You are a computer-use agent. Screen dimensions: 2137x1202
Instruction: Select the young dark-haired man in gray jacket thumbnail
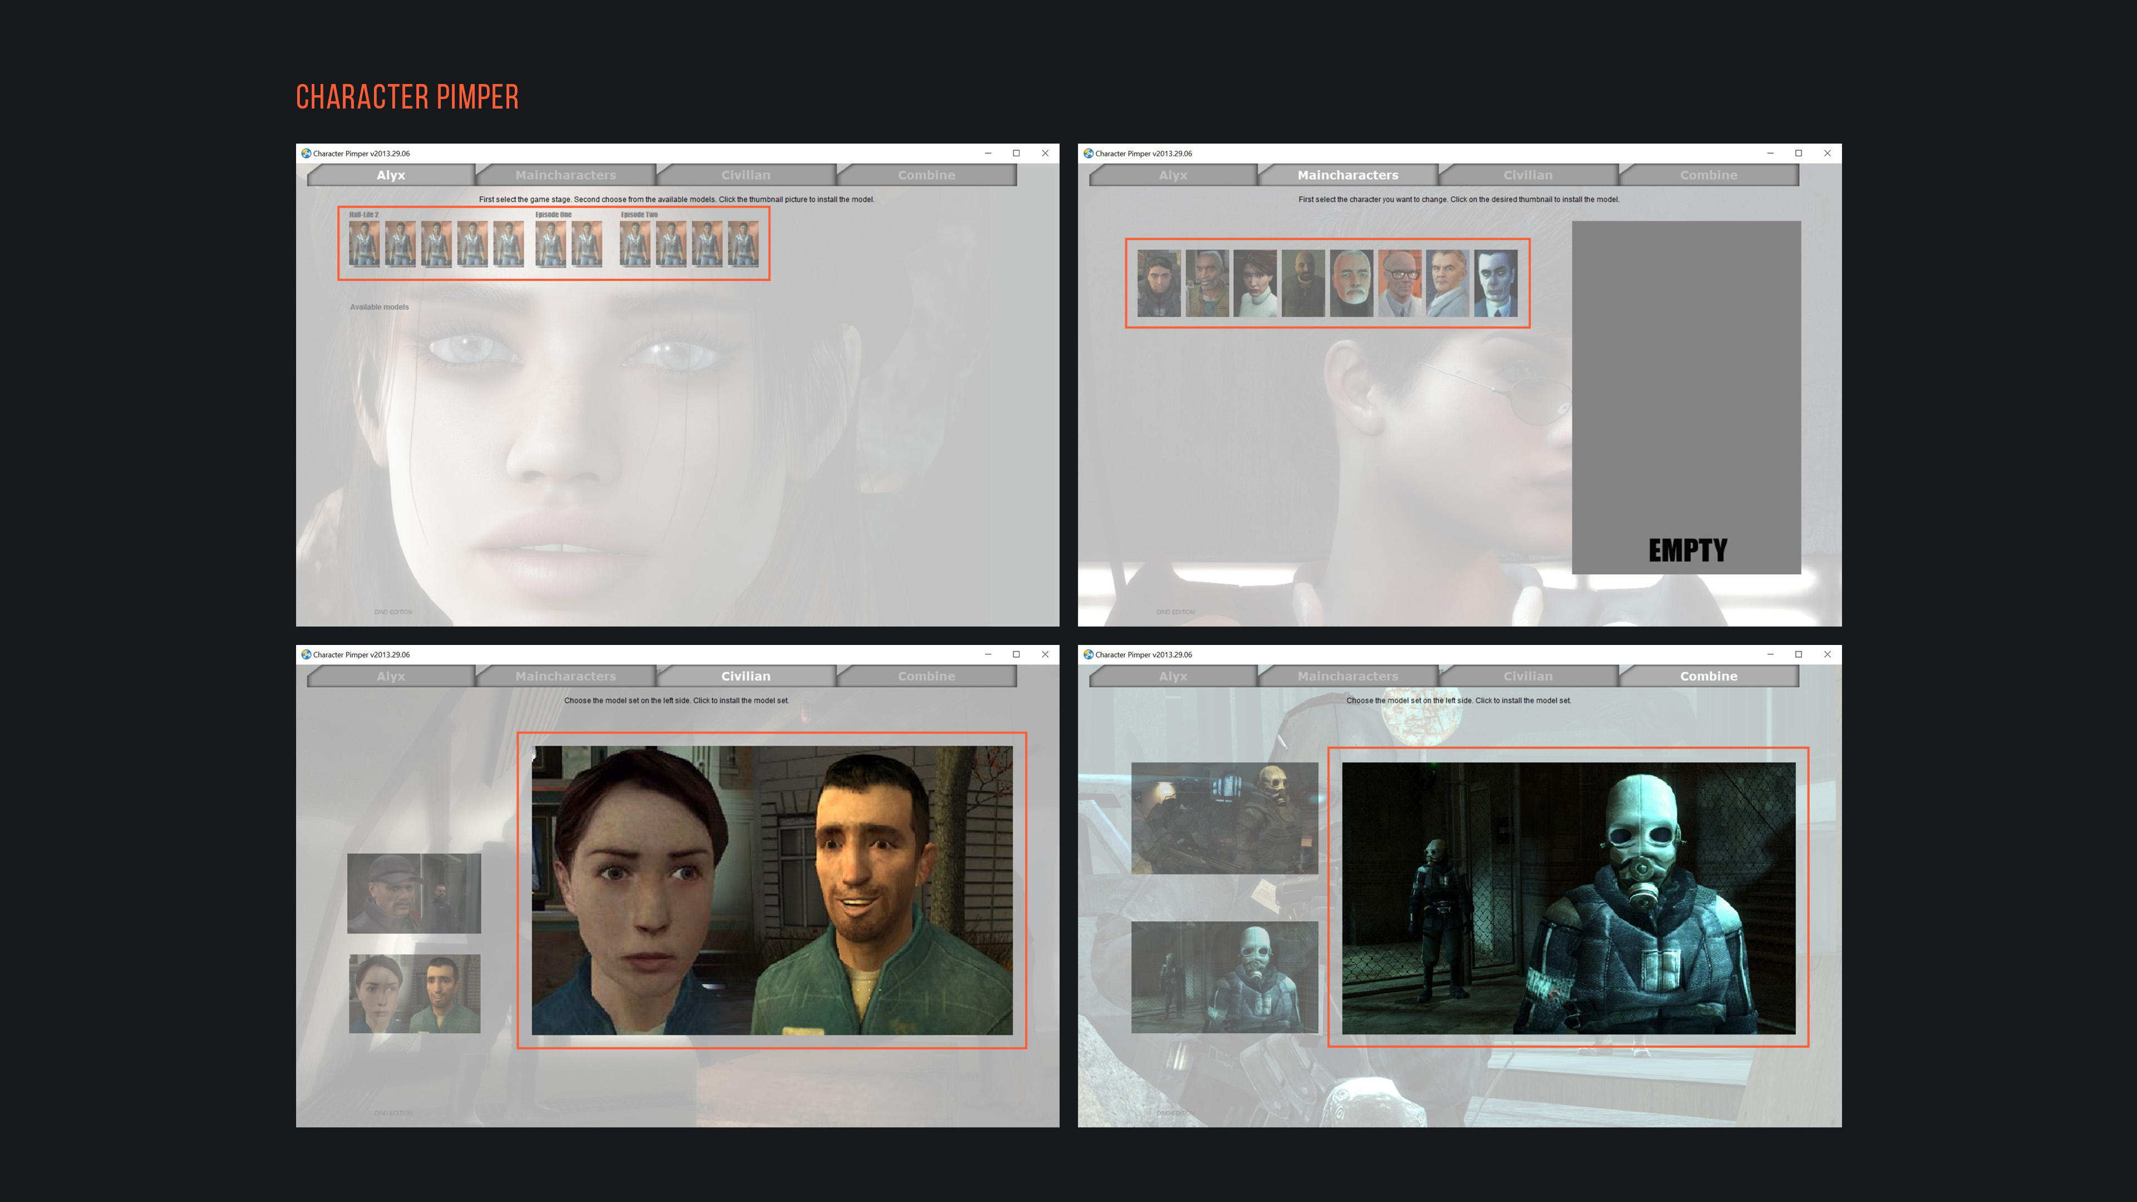1159,284
